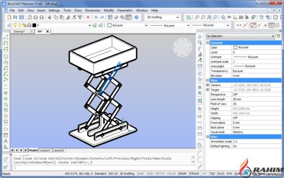Click the Move icon atop the modify toolbar
Image resolution: width=284 pixels, height=178 pixels.
[200, 37]
